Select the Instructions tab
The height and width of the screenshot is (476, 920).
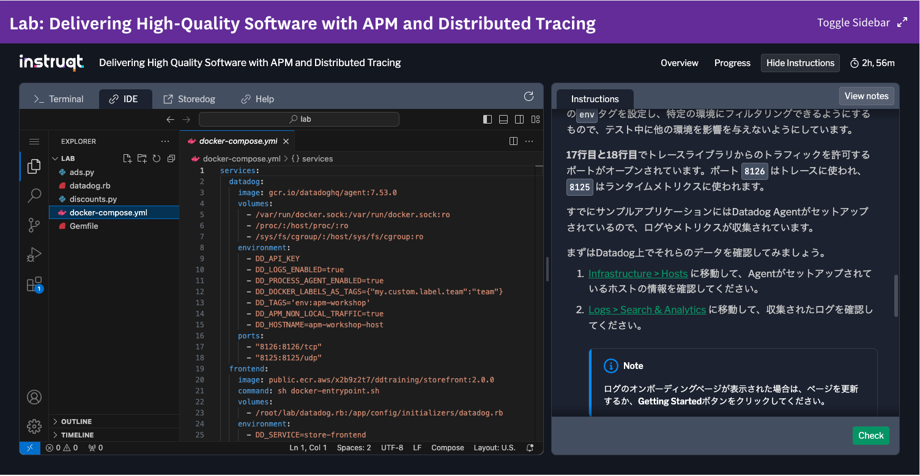[x=595, y=99]
